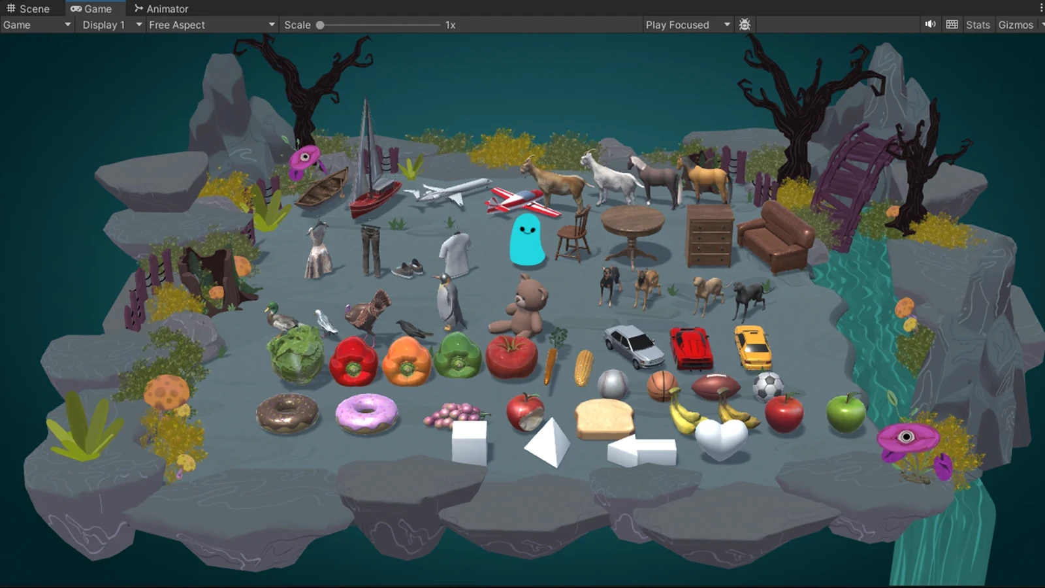Open the panel's three-dot options menu
Screen dimensions: 1045x588
[x=1041, y=8]
